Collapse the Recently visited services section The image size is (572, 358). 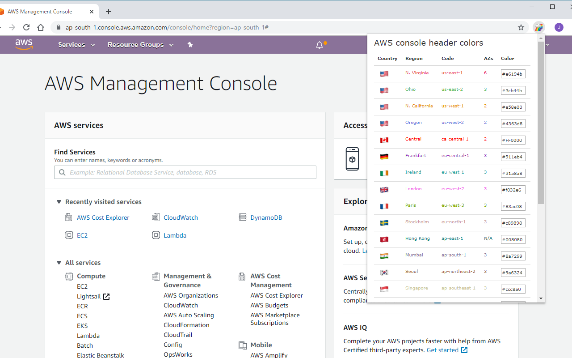click(59, 202)
